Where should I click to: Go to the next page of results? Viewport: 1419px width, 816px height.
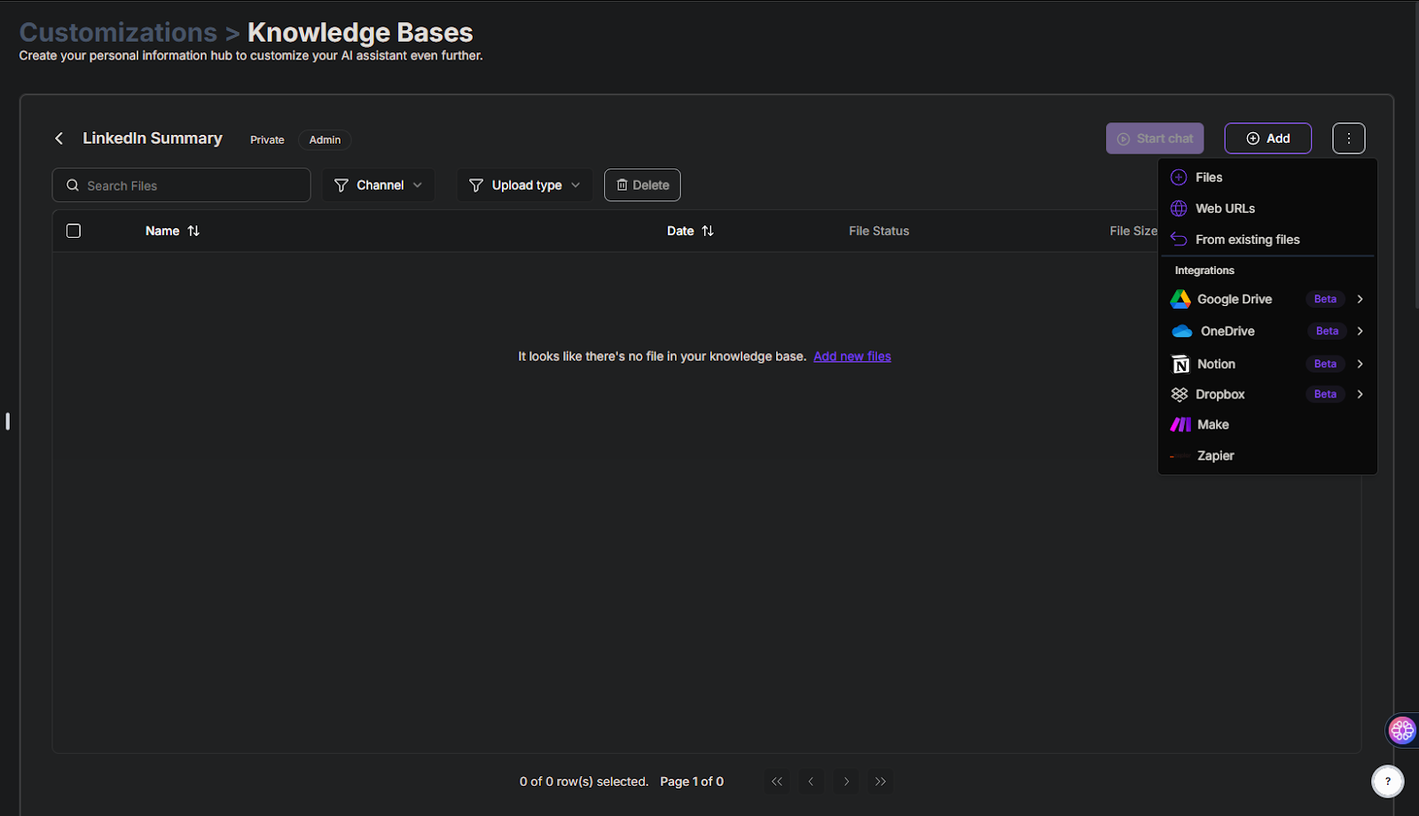846,781
